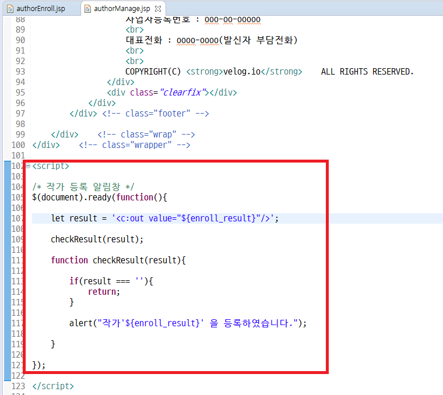Image resolution: width=443 pixels, height=395 pixels.
Task: Click the authorEnroll.jsp file icon
Action: pyautogui.click(x=10, y=9)
